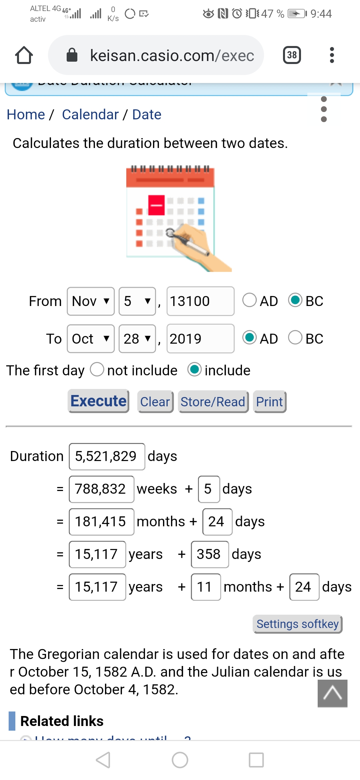
Task: Tap the Android recent apps square
Action: click(256, 760)
